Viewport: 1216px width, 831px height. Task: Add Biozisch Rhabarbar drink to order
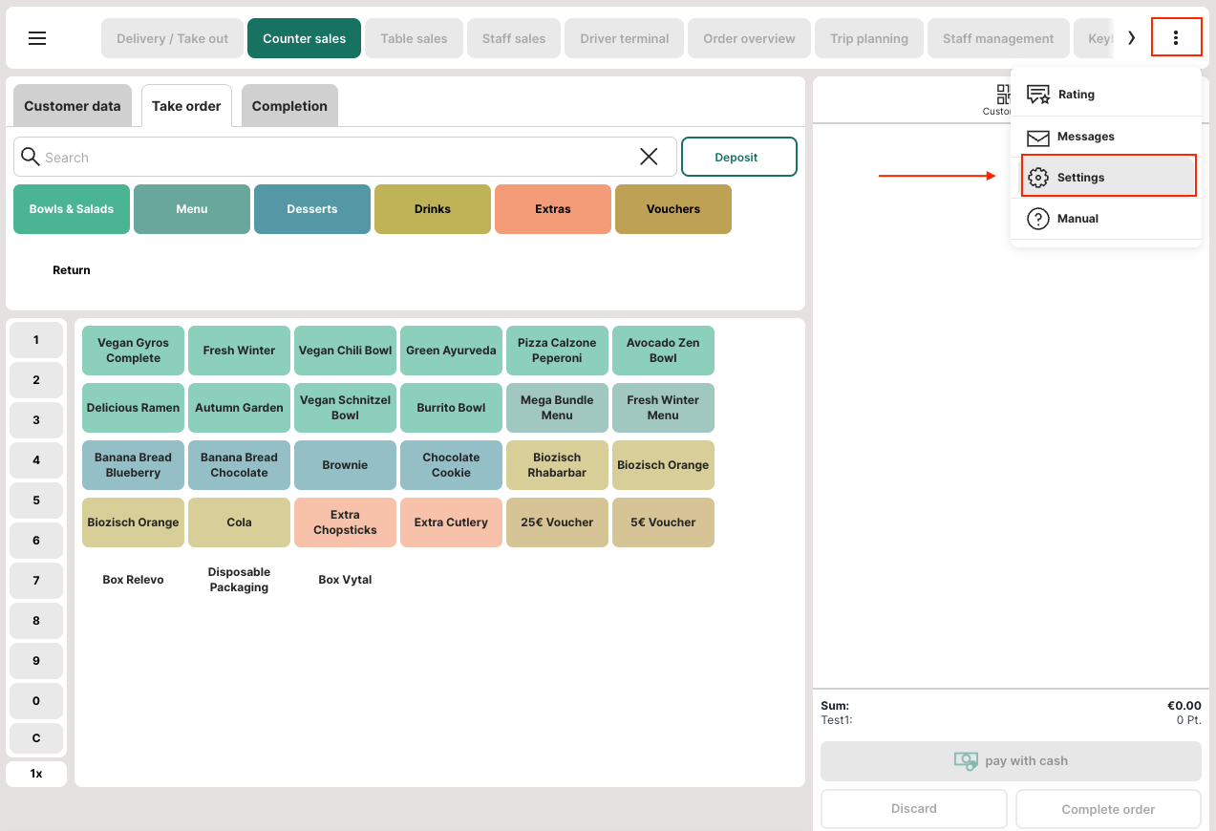click(x=558, y=465)
